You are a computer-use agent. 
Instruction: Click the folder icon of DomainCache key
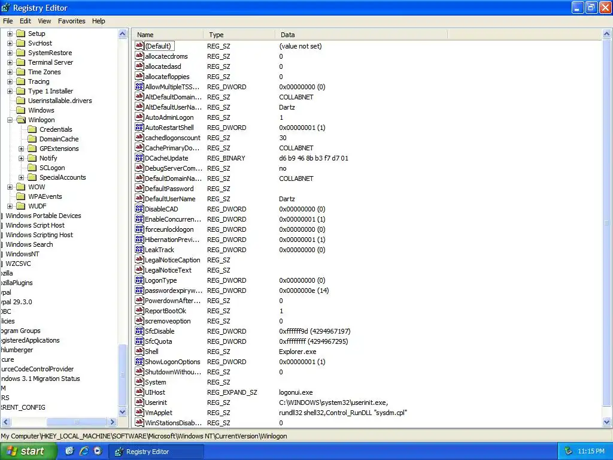pos(32,139)
